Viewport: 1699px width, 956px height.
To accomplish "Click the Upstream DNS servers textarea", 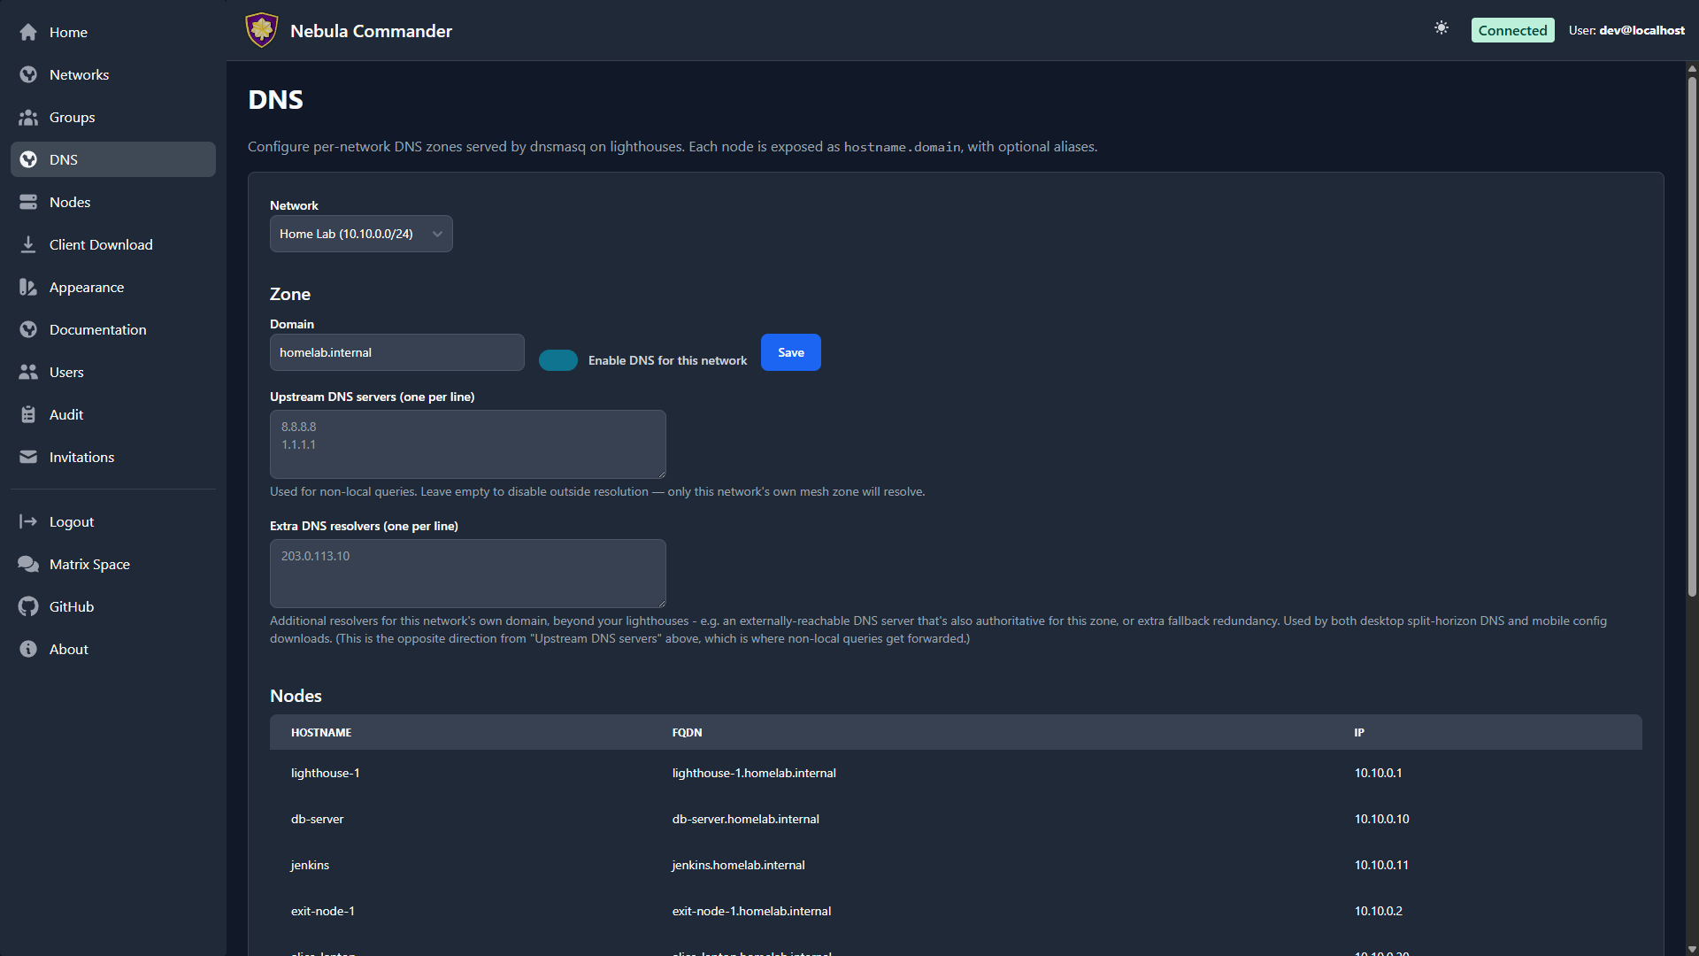I will tap(468, 444).
